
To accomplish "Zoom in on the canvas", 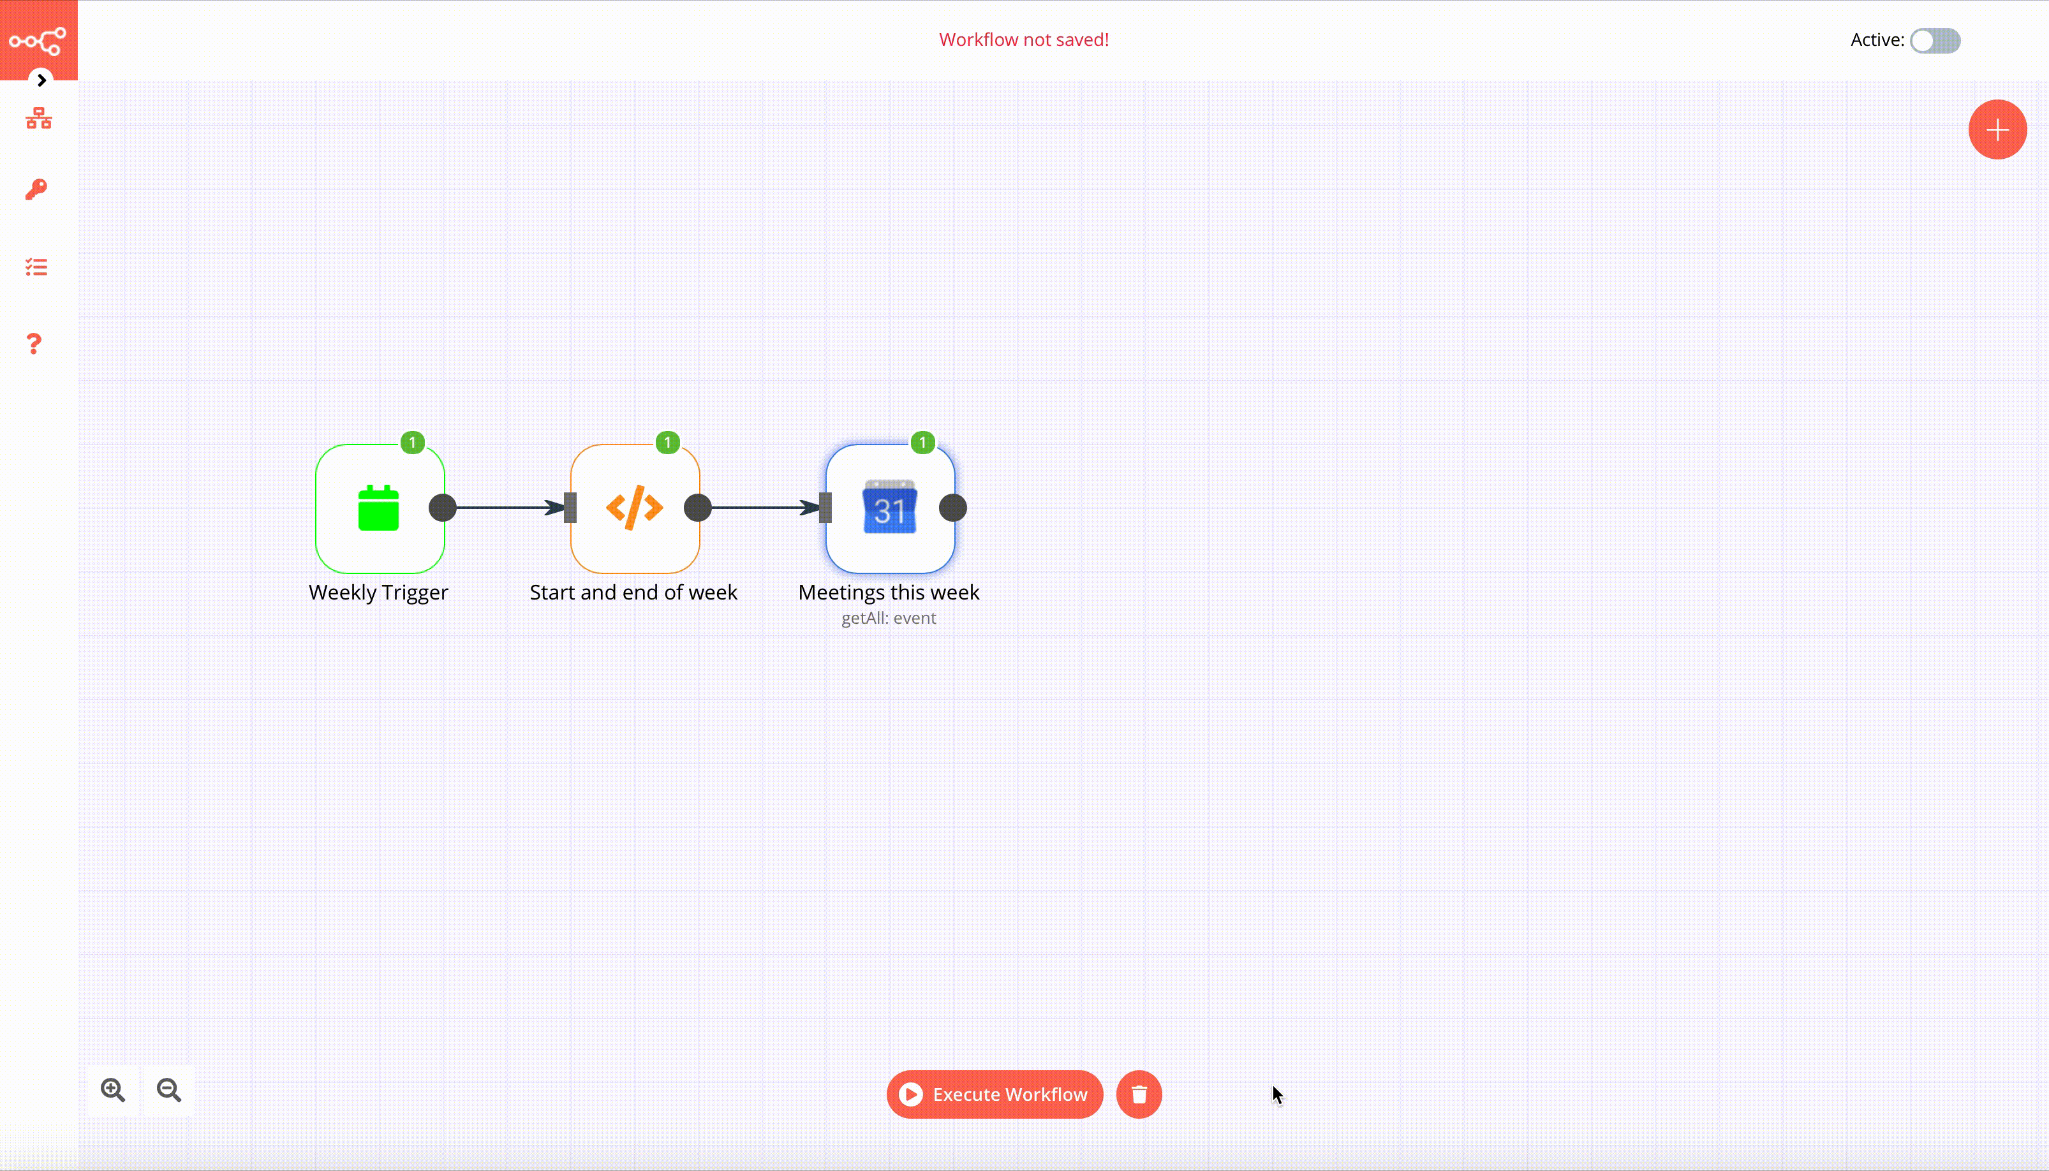I will 112,1090.
